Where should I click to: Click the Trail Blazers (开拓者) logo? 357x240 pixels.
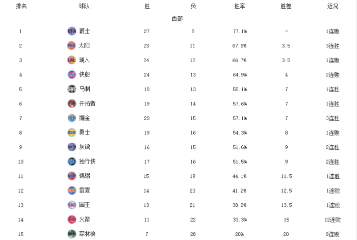[71, 103]
